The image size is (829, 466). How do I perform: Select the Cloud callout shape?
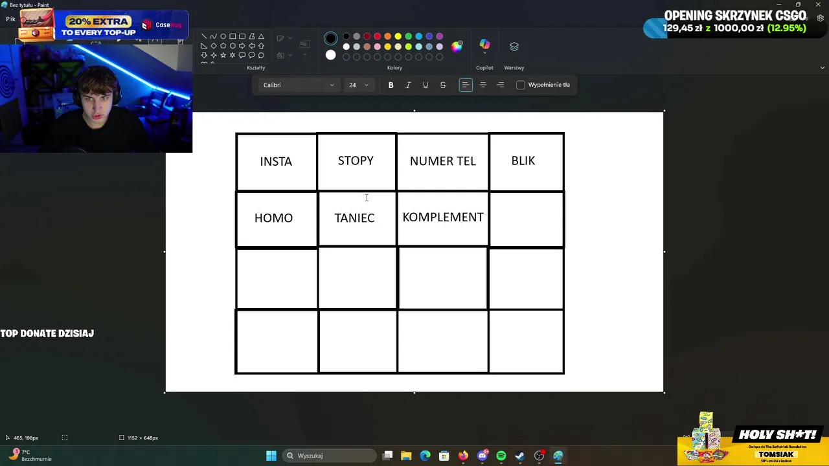point(261,55)
